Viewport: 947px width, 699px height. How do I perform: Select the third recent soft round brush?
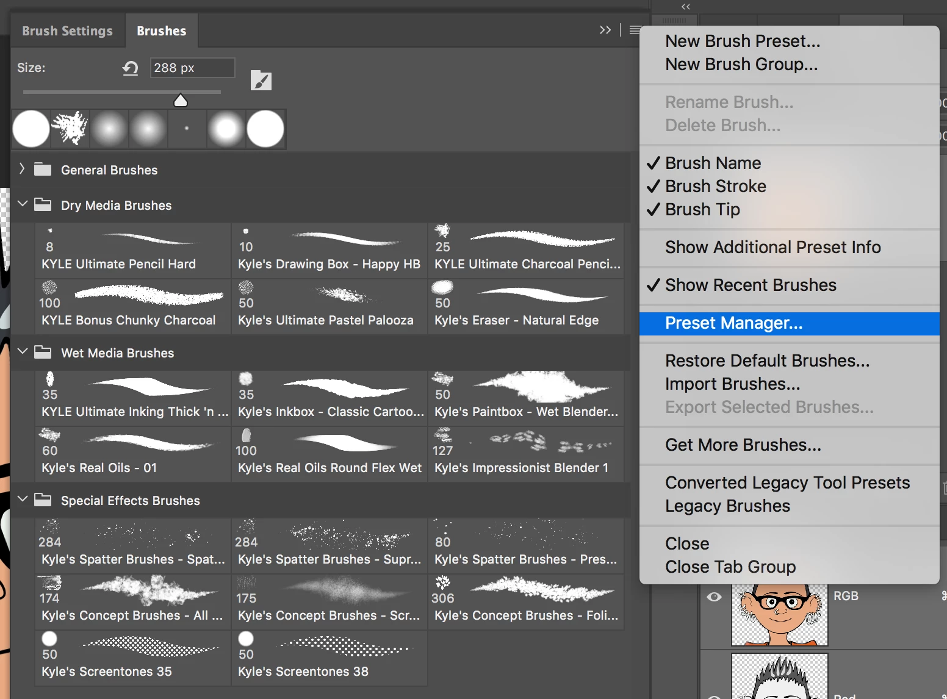pyautogui.click(x=109, y=129)
